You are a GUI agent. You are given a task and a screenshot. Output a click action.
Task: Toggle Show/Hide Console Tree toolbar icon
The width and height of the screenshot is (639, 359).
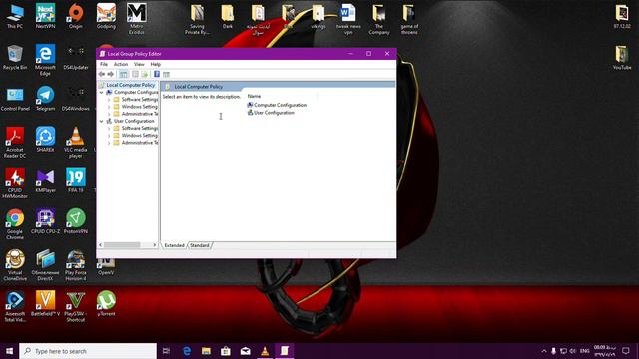(123, 74)
